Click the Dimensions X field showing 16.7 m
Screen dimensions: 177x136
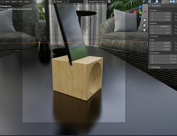click(x=163, y=56)
